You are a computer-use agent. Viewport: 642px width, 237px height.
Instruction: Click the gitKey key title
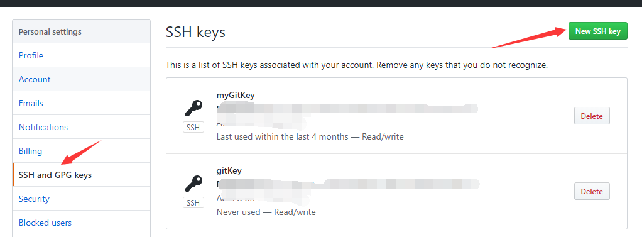[x=229, y=171]
